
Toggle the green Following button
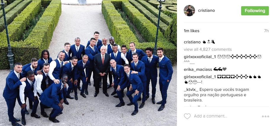click(255, 11)
